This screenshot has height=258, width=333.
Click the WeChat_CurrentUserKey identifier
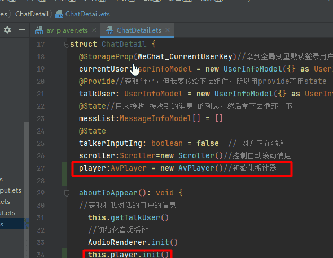point(185,56)
